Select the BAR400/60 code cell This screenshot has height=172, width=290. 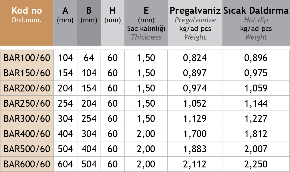click(x=27, y=134)
